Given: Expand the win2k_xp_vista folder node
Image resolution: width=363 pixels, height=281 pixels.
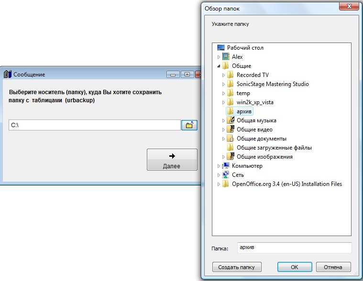Looking at the screenshot, I should pos(223,102).
